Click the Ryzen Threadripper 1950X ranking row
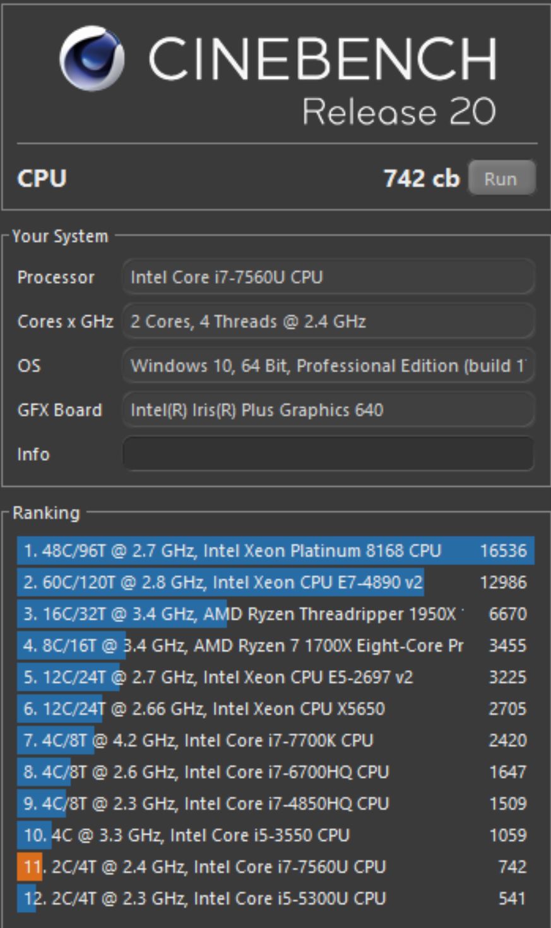The image size is (551, 928). (x=275, y=614)
